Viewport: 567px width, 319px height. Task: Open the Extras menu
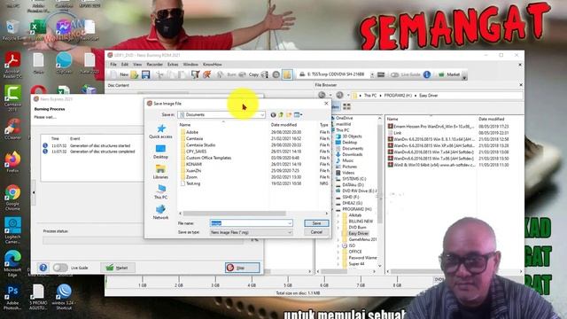click(173, 65)
